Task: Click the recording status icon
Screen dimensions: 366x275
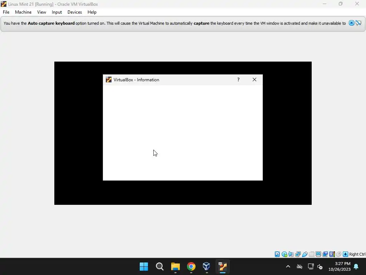Action: 325,254
